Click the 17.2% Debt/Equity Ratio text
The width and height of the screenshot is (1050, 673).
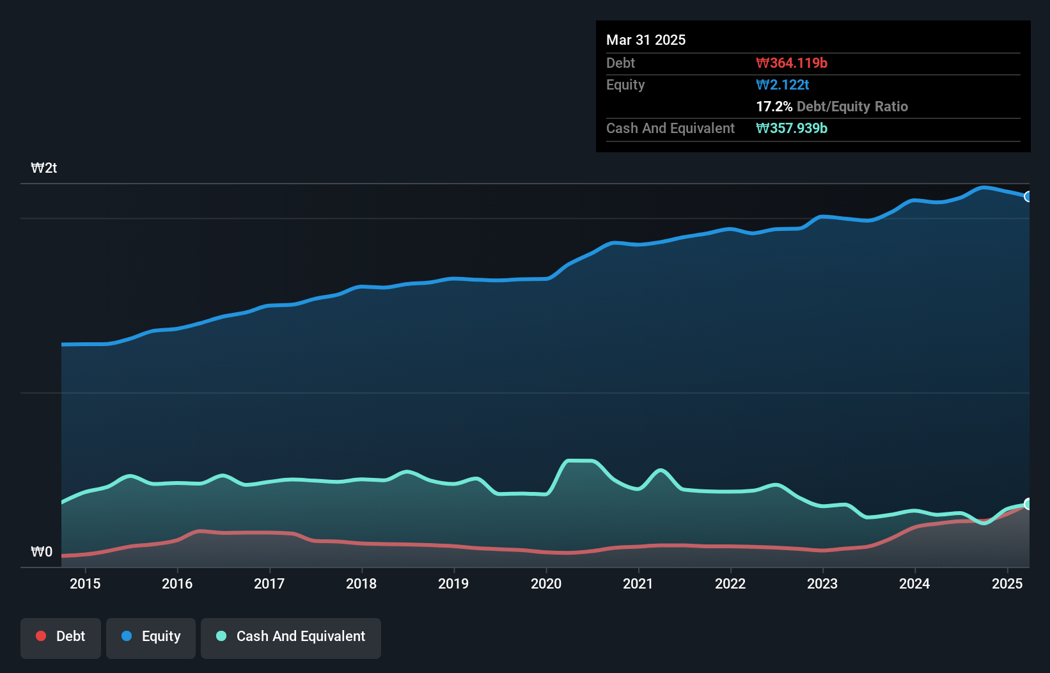[x=832, y=106]
